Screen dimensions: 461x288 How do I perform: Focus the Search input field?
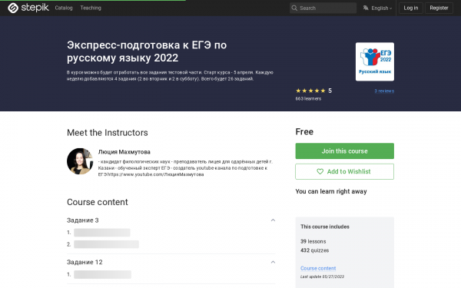[323, 8]
